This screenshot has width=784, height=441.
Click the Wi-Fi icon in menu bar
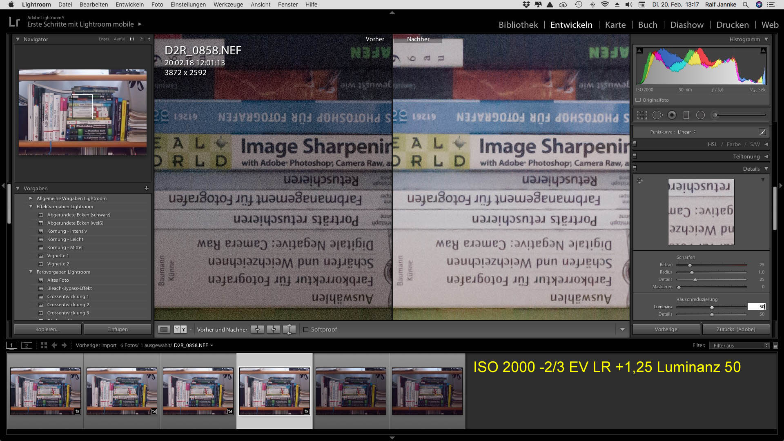[x=605, y=4]
